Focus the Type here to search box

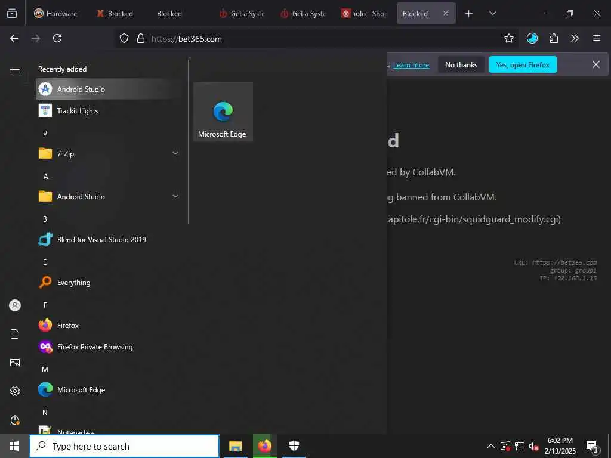point(124,446)
